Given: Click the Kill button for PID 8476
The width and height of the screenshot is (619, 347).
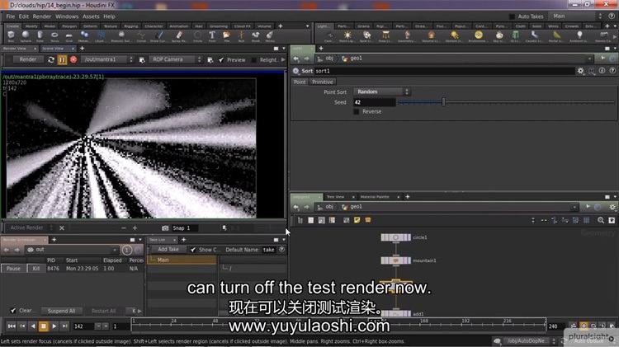Looking at the screenshot, I should [36, 269].
